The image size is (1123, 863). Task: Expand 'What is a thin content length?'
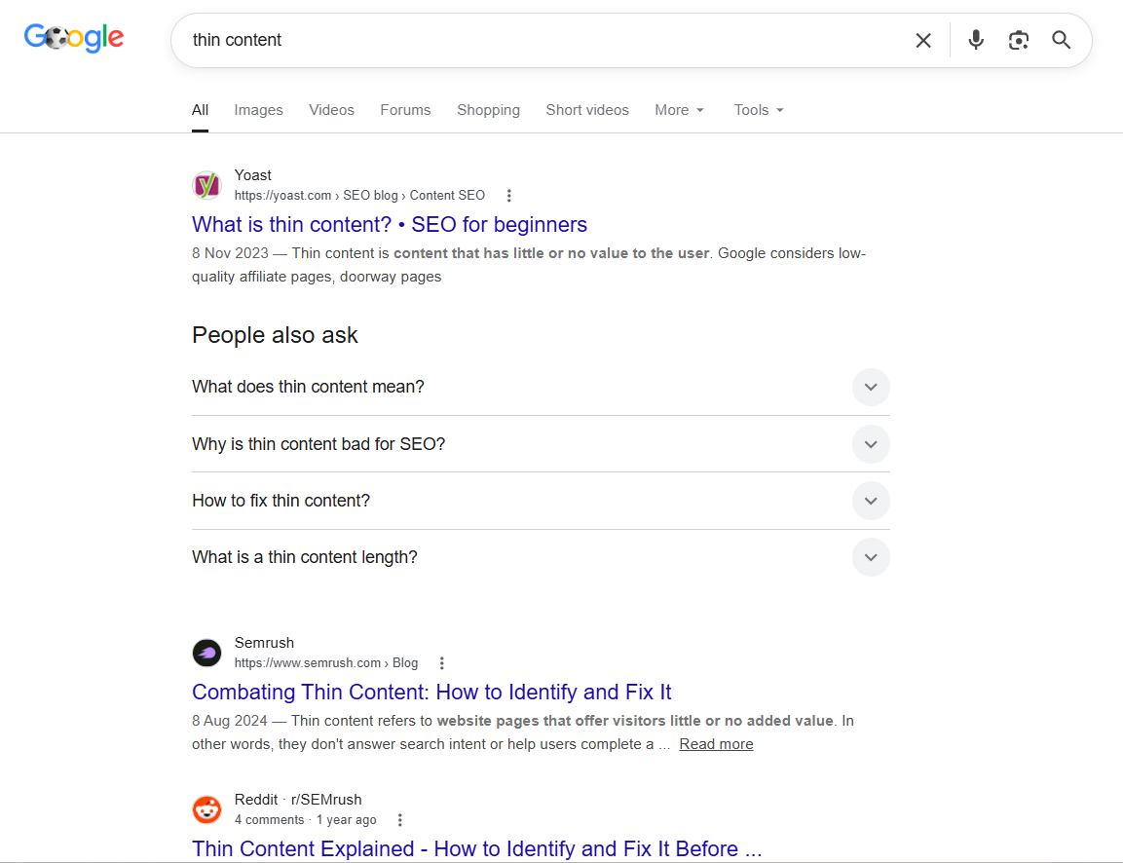coord(541,557)
